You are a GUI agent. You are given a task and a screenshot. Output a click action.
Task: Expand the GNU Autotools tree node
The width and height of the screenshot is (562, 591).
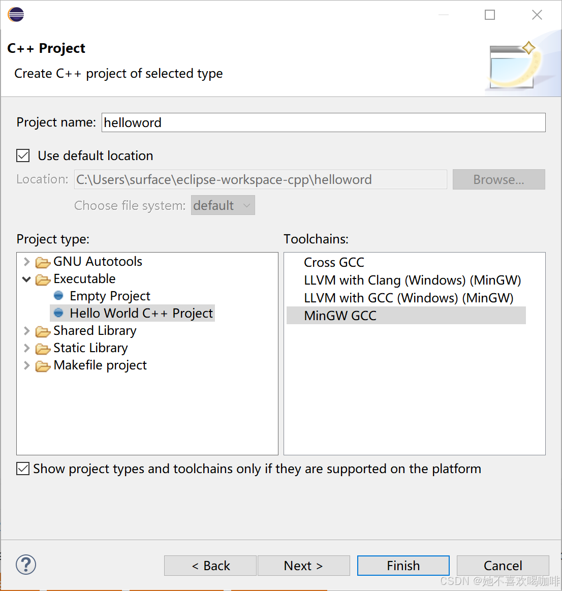[26, 261]
